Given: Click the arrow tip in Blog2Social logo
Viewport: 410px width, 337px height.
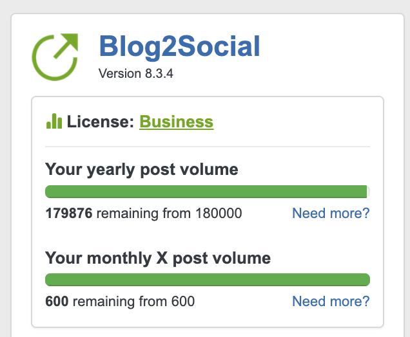Looking at the screenshot, I should point(72,41).
